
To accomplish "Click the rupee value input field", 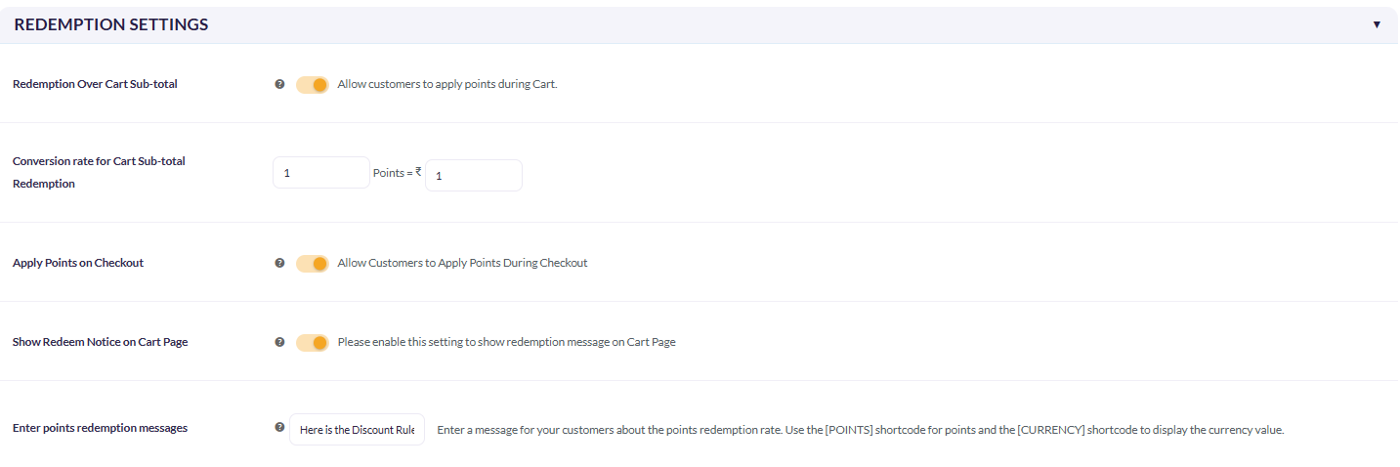I will (x=474, y=176).
